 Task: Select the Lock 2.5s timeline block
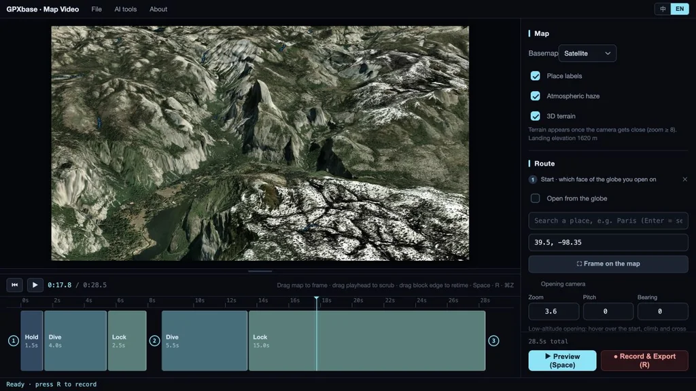coord(127,341)
